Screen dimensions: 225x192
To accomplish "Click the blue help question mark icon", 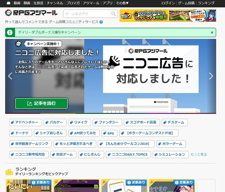I will click(x=101, y=22).
